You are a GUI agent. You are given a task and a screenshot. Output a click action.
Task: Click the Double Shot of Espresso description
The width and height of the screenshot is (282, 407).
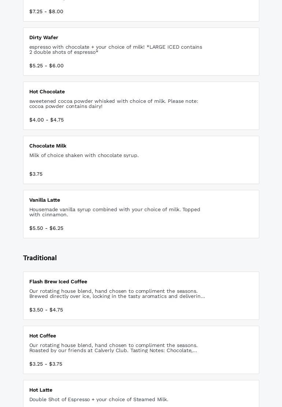click(x=99, y=399)
